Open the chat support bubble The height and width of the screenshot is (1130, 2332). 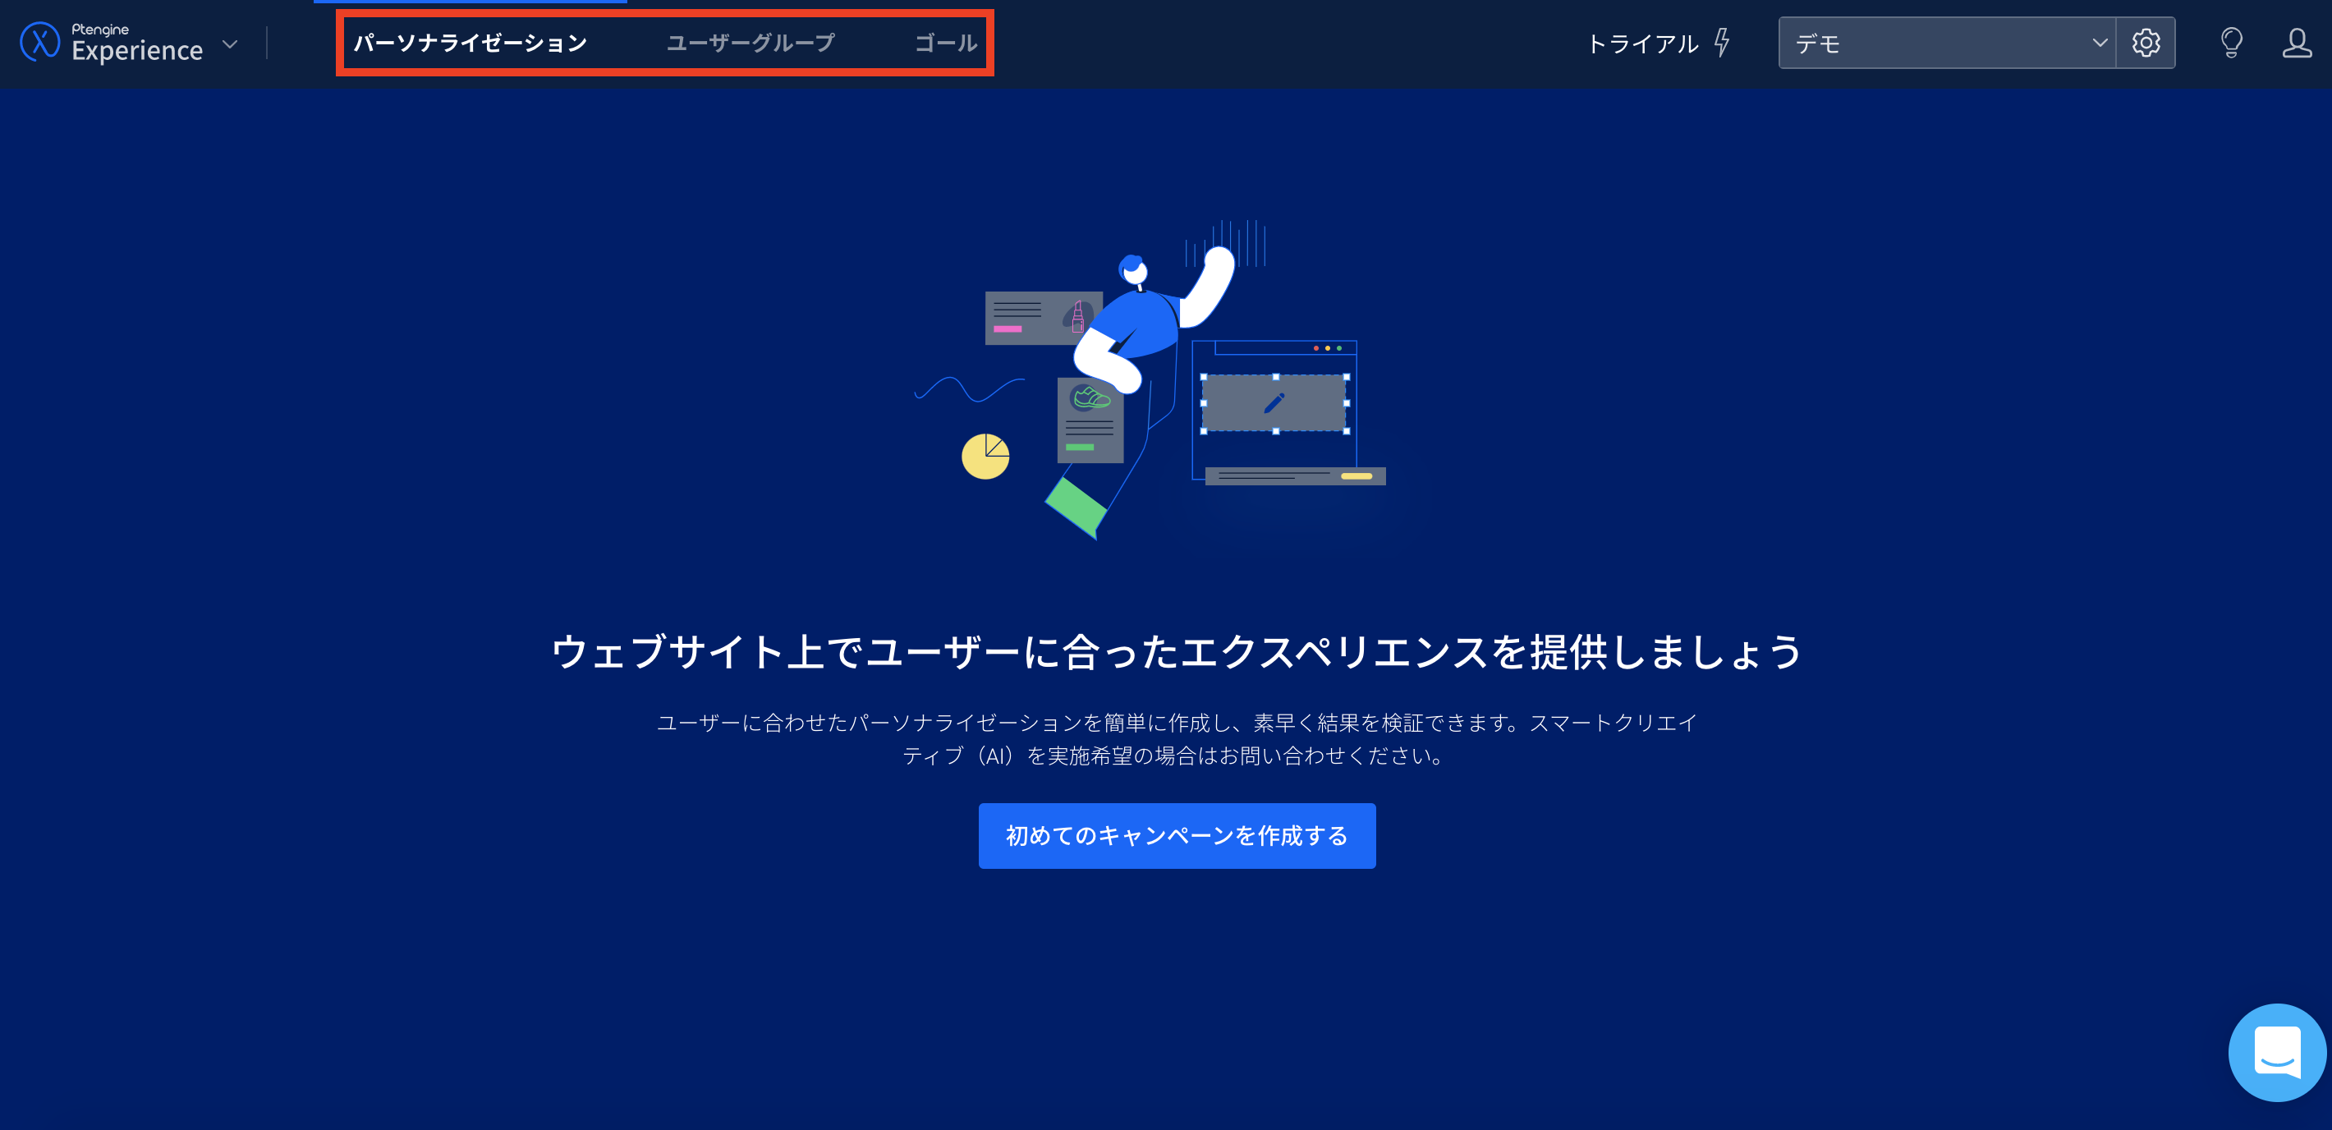(2277, 1052)
